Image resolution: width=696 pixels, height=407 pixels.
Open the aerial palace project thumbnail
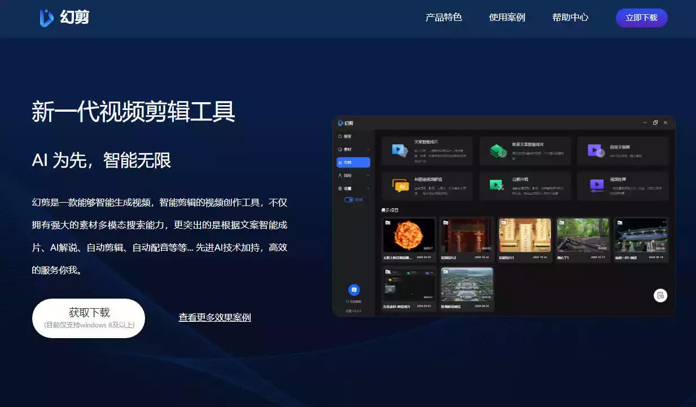[x=466, y=284]
